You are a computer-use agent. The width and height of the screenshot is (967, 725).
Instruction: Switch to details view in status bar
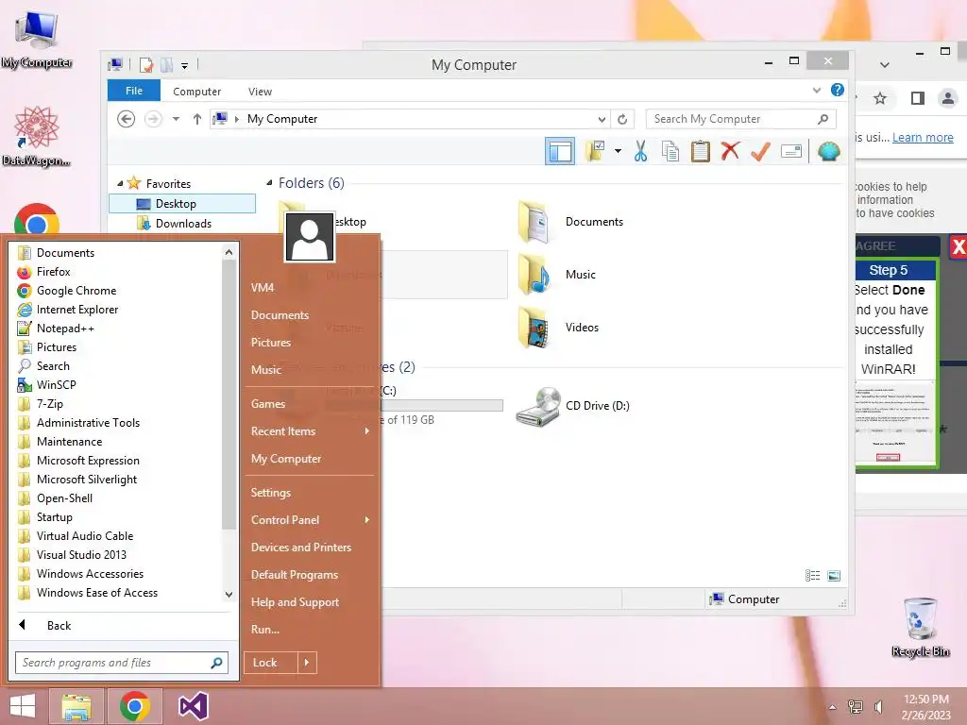pos(812,575)
